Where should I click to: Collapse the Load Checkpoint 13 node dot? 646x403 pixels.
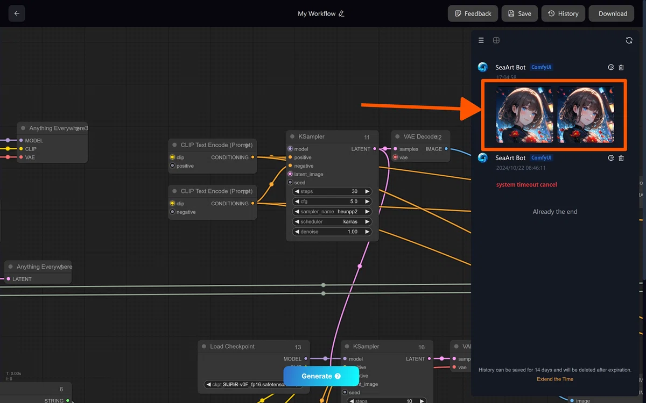point(204,347)
